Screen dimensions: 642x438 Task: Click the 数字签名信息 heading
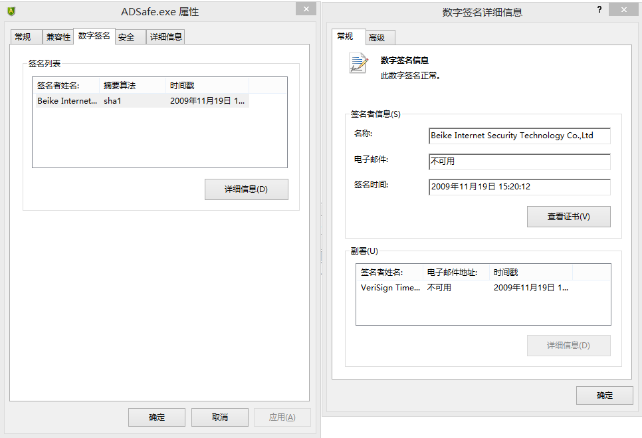(x=405, y=60)
